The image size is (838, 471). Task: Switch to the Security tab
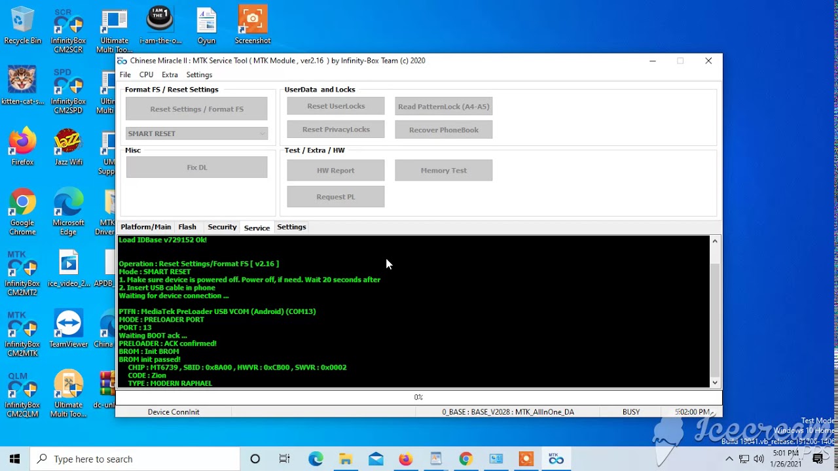(222, 227)
